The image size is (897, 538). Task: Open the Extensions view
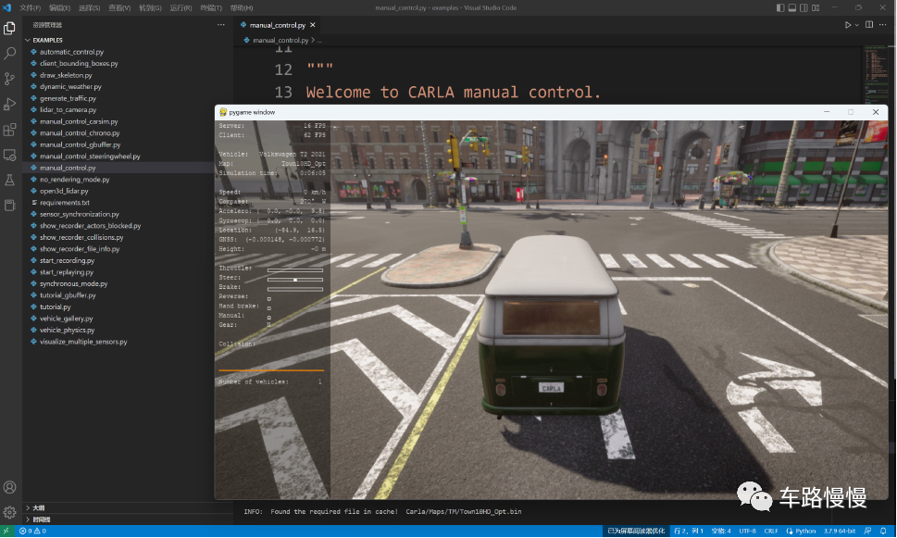tap(10, 130)
